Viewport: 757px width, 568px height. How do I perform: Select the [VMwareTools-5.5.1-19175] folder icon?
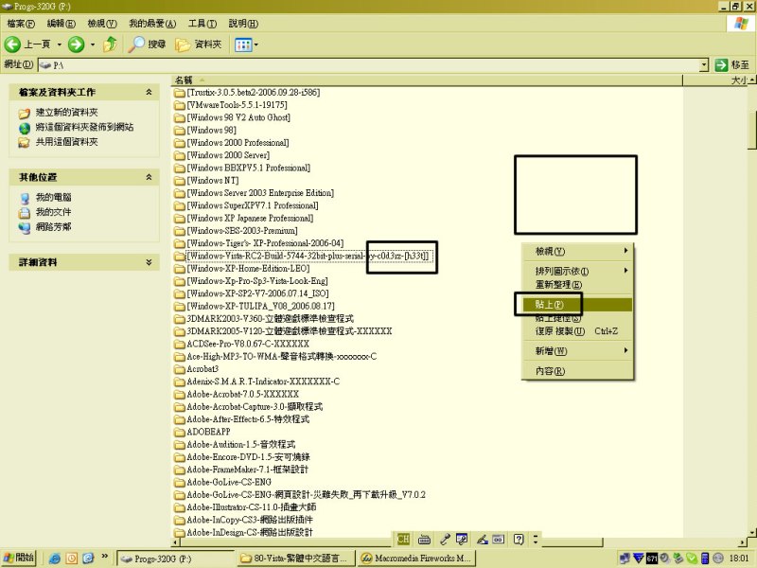pyautogui.click(x=180, y=105)
